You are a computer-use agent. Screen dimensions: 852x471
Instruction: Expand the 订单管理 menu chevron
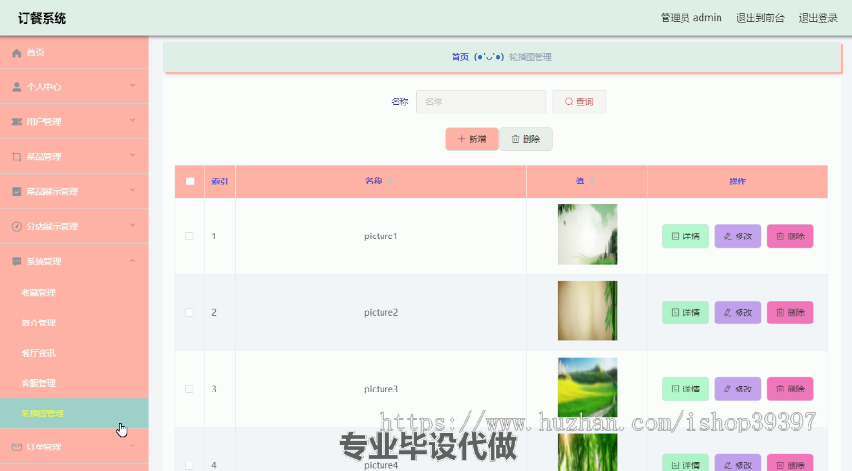(133, 446)
